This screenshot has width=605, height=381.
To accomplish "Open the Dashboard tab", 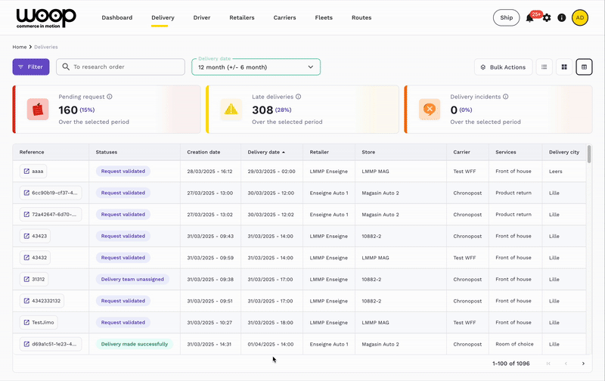I will pos(116,17).
